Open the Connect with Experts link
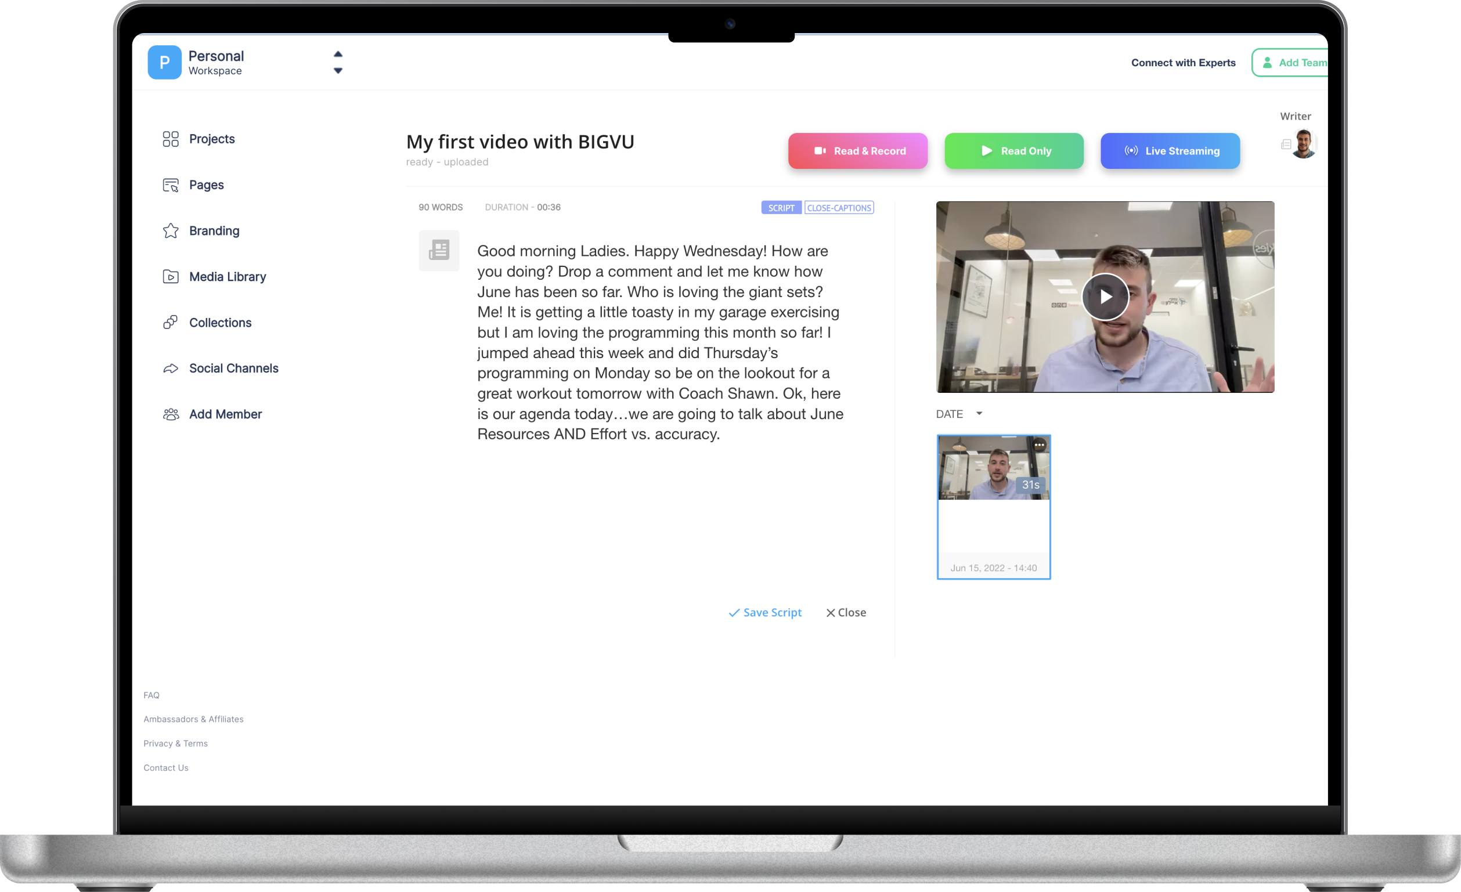 (1183, 63)
